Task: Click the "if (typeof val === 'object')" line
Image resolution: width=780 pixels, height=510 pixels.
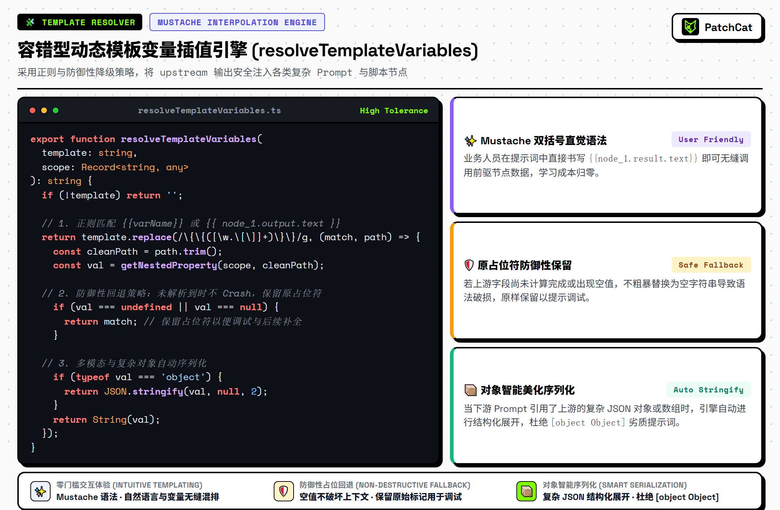Action: click(138, 377)
